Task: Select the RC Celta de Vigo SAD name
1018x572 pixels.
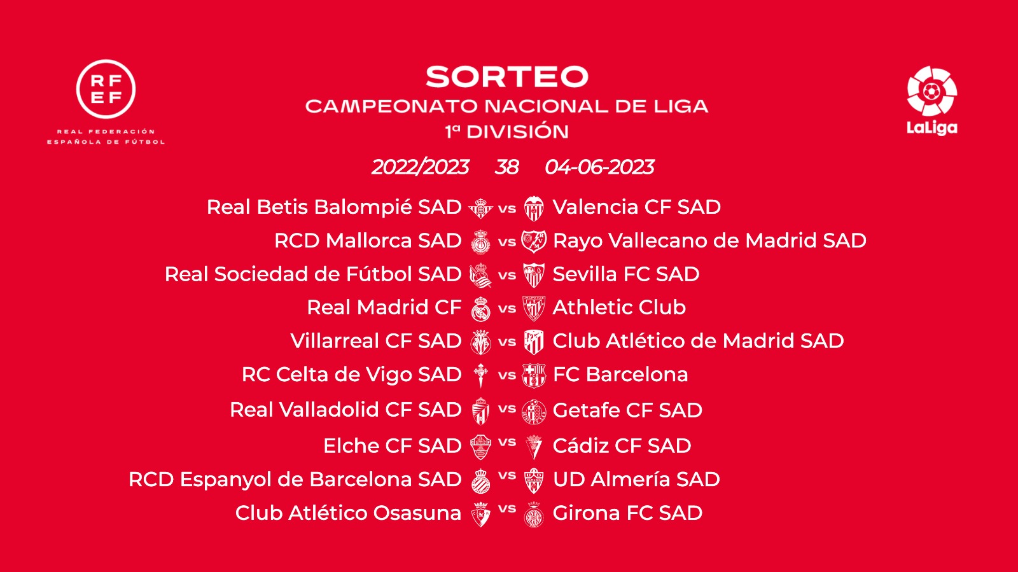Action: [351, 375]
